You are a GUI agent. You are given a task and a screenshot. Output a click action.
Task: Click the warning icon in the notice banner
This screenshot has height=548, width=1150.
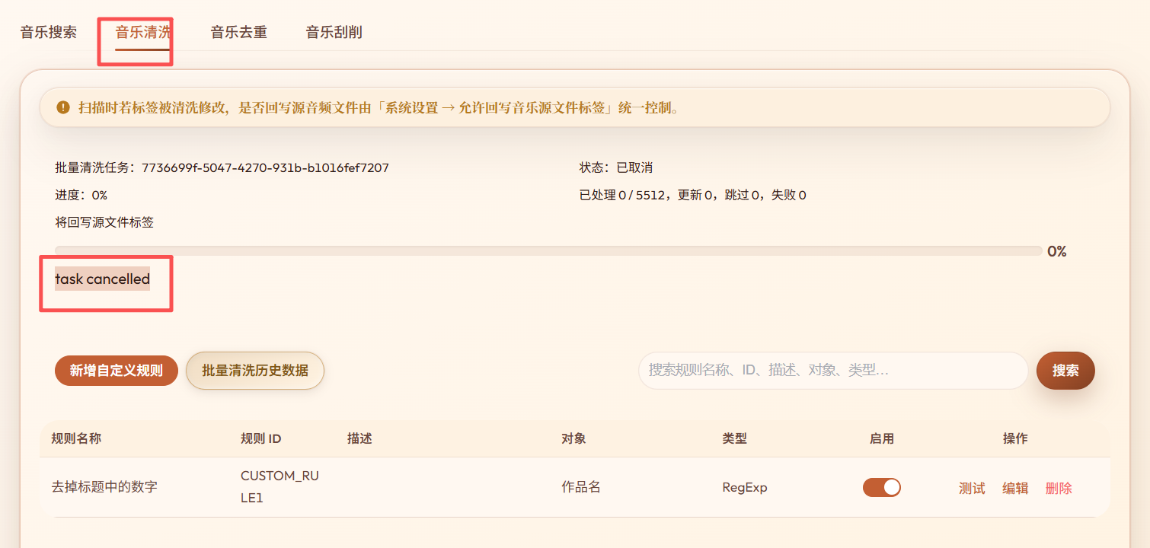[63, 107]
